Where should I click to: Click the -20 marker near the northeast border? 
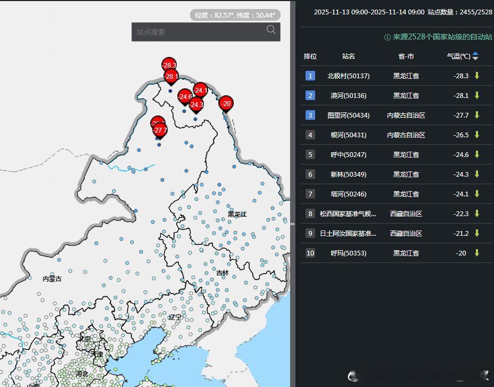click(226, 104)
